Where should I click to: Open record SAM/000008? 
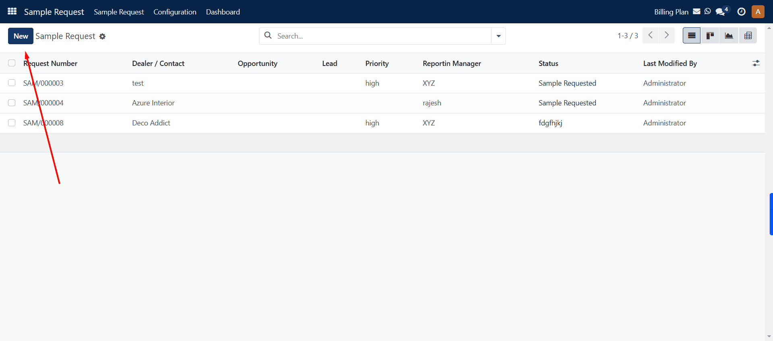pos(43,123)
